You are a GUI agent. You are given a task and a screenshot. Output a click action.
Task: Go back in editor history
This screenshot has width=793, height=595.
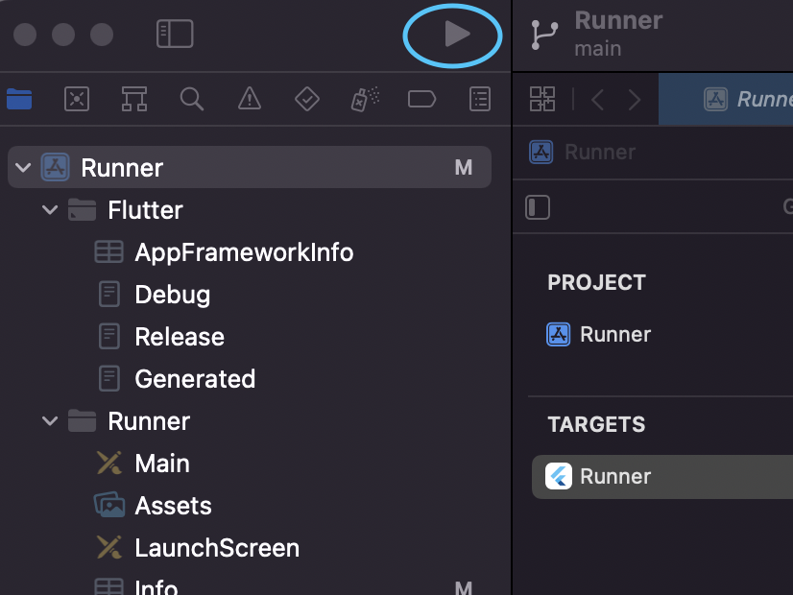[x=598, y=99]
